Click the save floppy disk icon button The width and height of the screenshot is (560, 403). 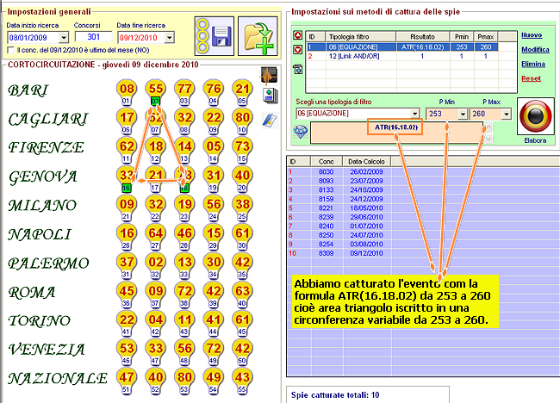(215, 36)
